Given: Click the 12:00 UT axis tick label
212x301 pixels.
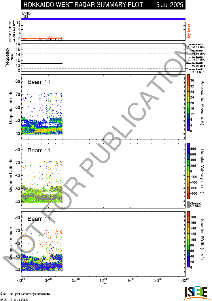Looking at the screenshot, I should tap(103, 280).
